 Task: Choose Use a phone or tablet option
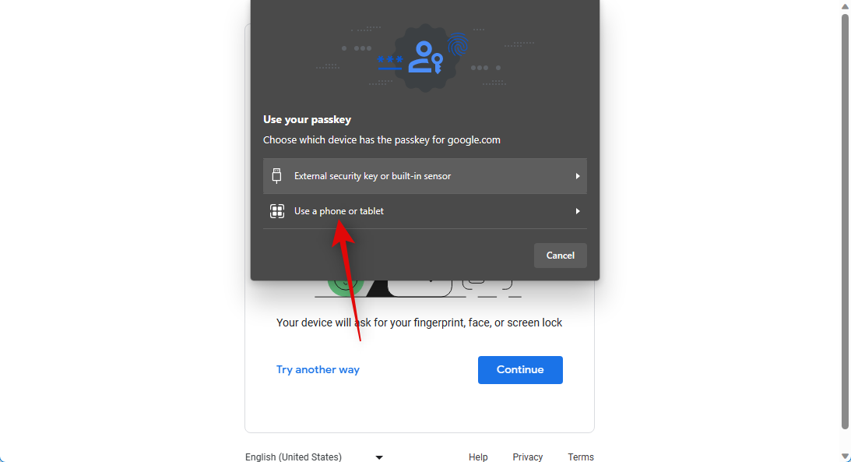pyautogui.click(x=425, y=211)
